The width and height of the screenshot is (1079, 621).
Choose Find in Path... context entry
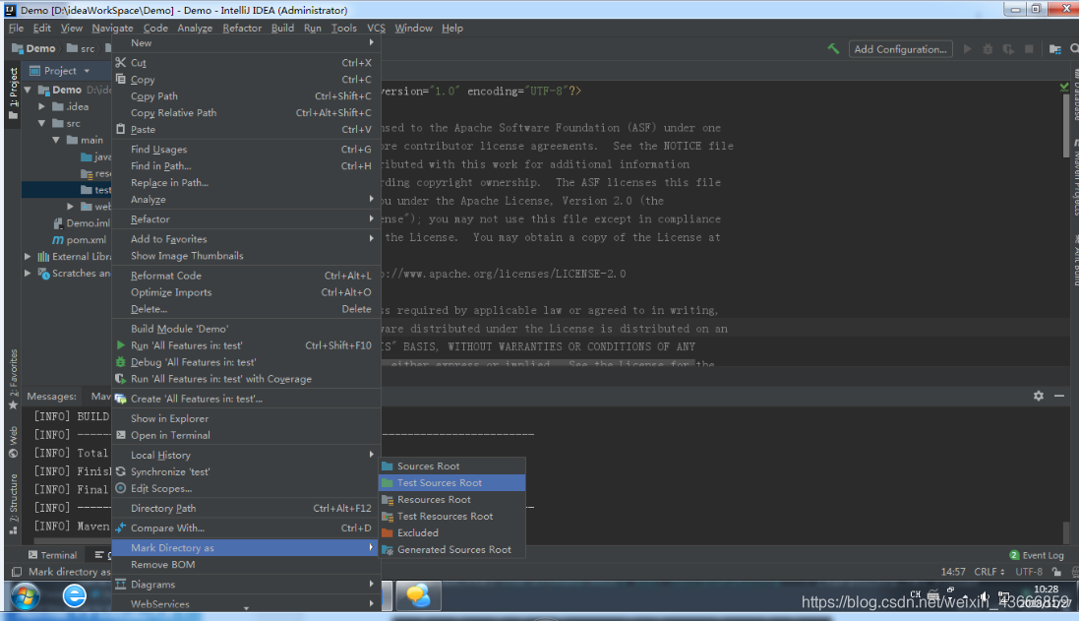[x=246, y=166]
